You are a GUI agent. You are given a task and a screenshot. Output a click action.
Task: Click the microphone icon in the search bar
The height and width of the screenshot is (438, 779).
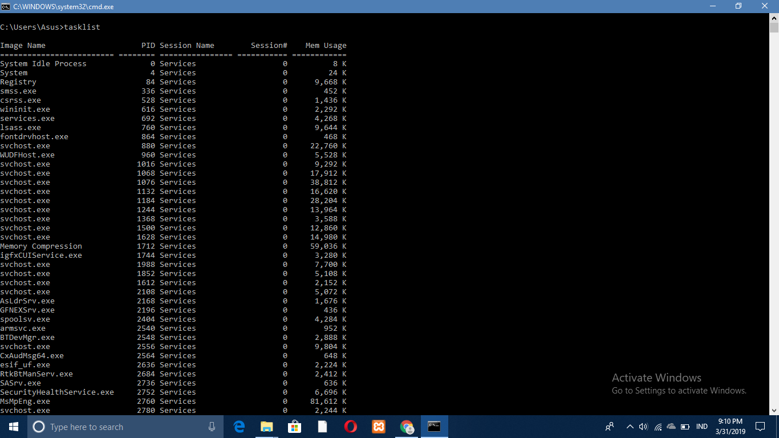(x=212, y=426)
